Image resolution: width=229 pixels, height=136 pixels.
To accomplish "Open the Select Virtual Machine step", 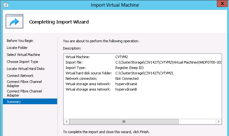I will (23, 55).
